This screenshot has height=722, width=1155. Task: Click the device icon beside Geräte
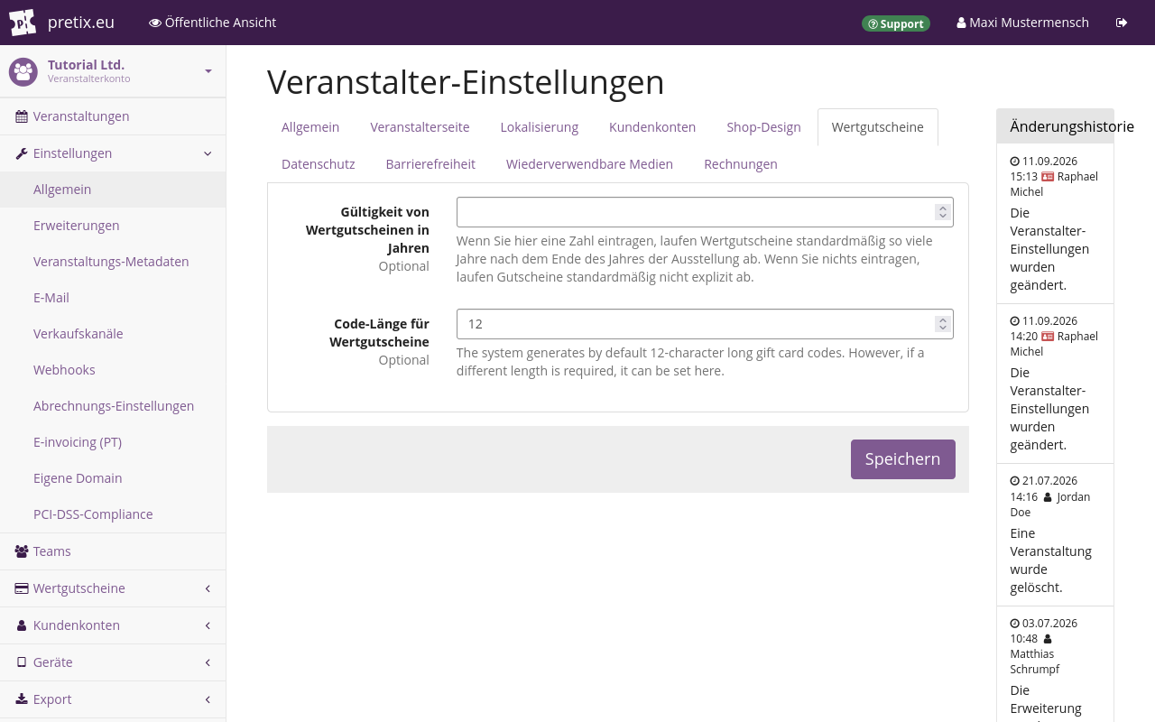(22, 662)
